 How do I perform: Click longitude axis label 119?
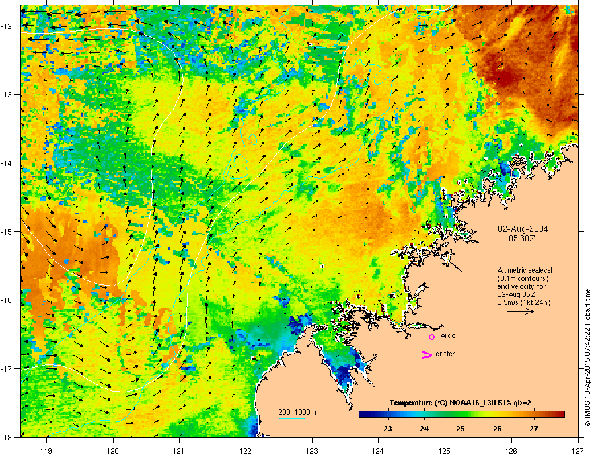pyautogui.click(x=46, y=450)
